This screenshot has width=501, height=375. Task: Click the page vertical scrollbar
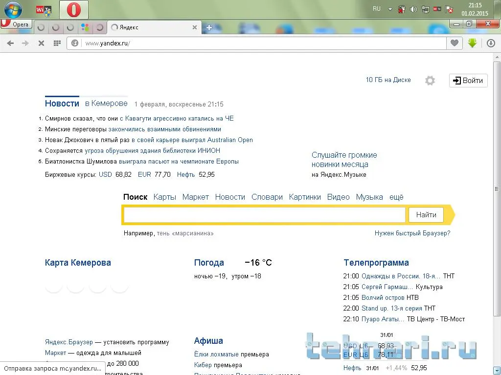pos(497,189)
